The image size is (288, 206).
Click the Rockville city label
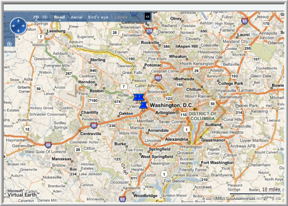click(x=150, y=43)
